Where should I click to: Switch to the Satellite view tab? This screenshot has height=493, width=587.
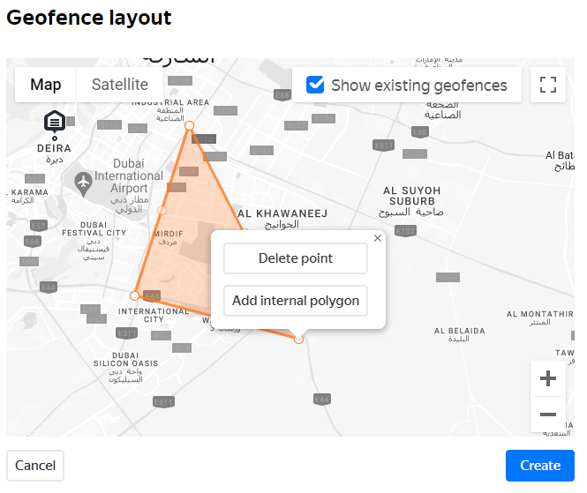click(120, 85)
